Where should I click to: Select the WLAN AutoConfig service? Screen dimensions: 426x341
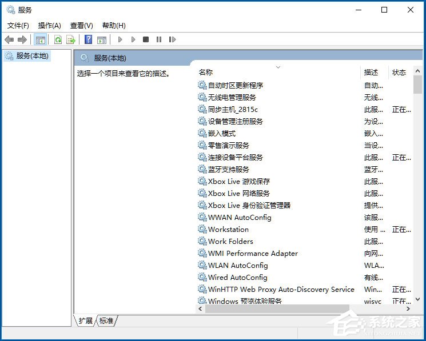[x=238, y=265]
